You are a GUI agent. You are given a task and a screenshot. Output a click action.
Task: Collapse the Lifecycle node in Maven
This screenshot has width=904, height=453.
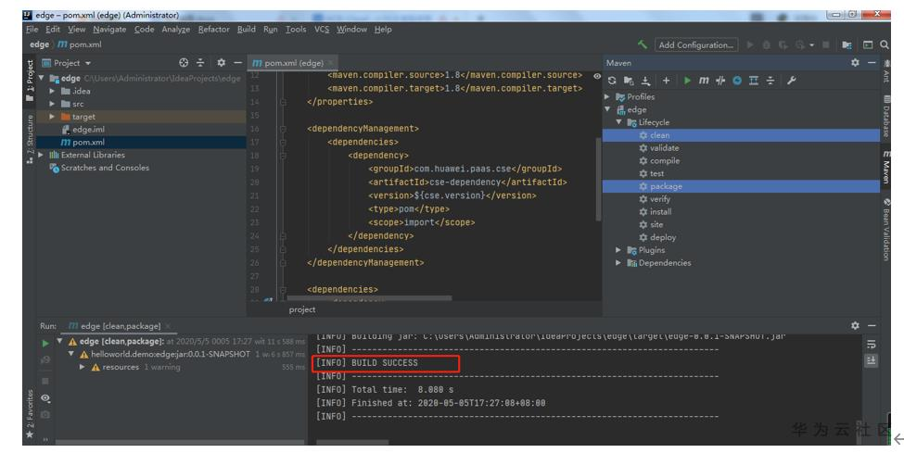[618, 122]
